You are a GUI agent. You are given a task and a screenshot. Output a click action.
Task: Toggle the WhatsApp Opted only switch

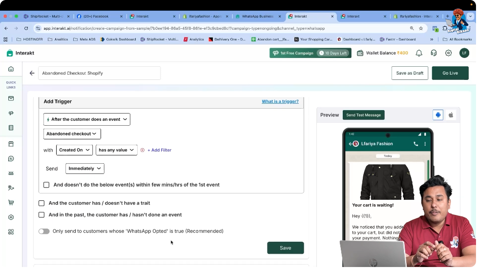click(44, 231)
